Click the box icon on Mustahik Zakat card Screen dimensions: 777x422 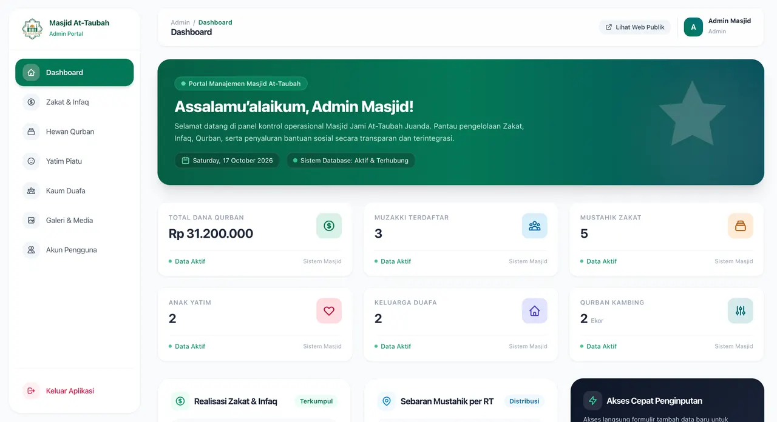[x=741, y=226]
